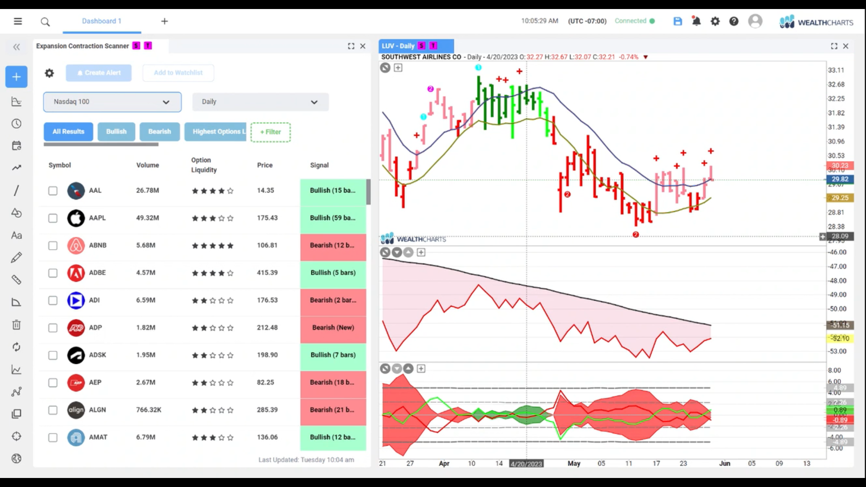Open settings gear in top bar
Screen dimensions: 866x487
click(715, 21)
